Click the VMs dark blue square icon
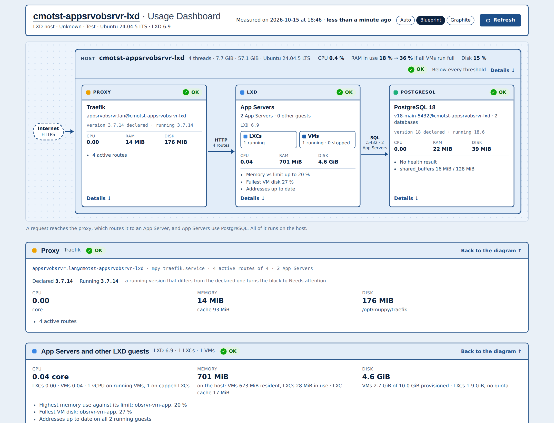Image resolution: width=554 pixels, height=423 pixels. 304,136
